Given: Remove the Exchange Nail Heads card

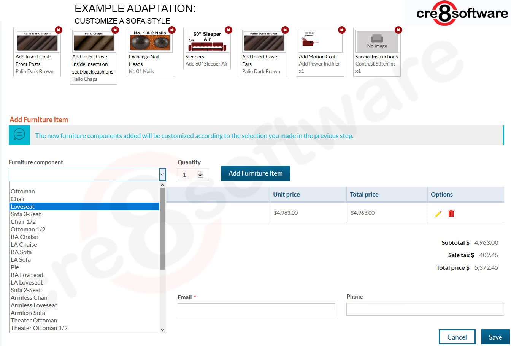Looking at the screenshot, I should (x=172, y=30).
